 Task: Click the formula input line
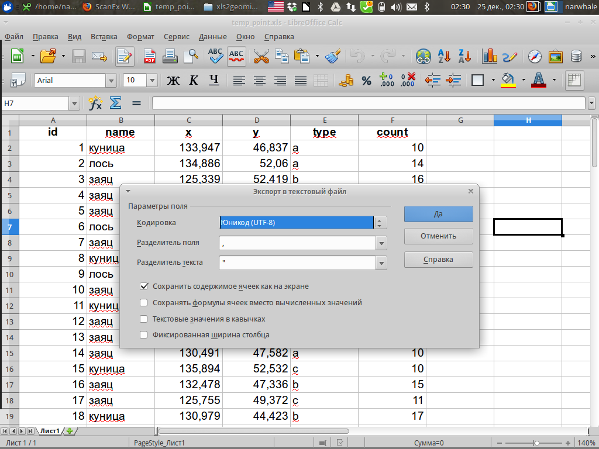pos(369,103)
